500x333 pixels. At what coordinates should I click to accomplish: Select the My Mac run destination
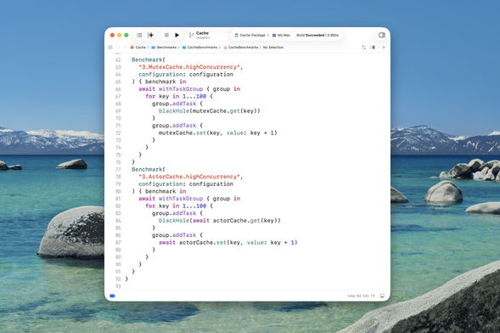click(x=281, y=35)
